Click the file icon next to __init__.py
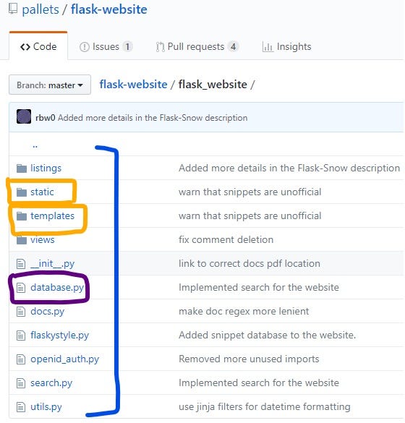 click(21, 264)
